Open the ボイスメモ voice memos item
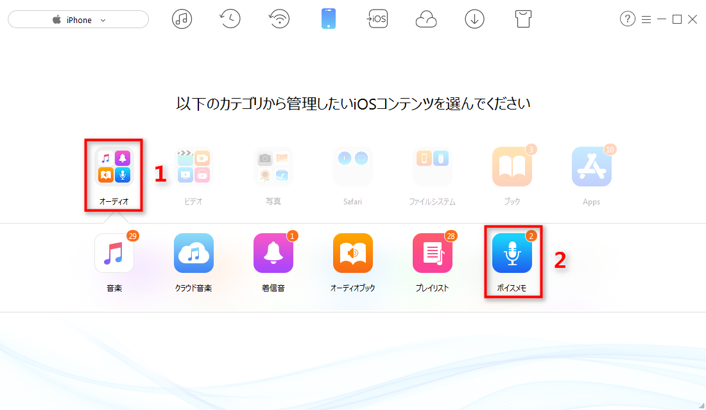Screen dimensions: 706x410 pos(512,262)
